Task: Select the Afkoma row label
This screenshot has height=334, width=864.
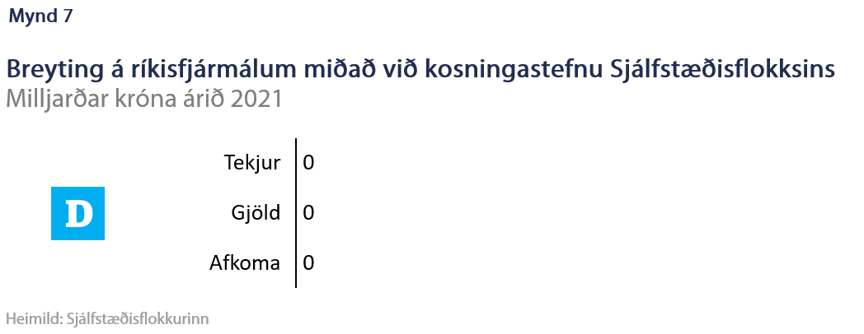Action: 245,264
